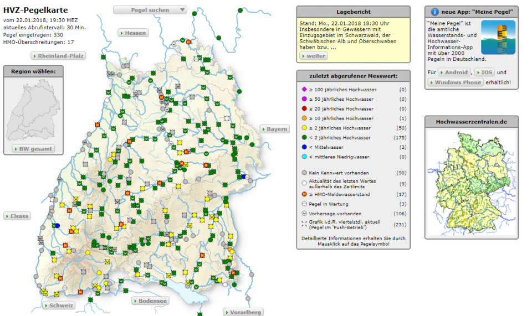Screen dimensions: 532x316
Task: Click the blue info icon beside neue App
Action: 435,12
